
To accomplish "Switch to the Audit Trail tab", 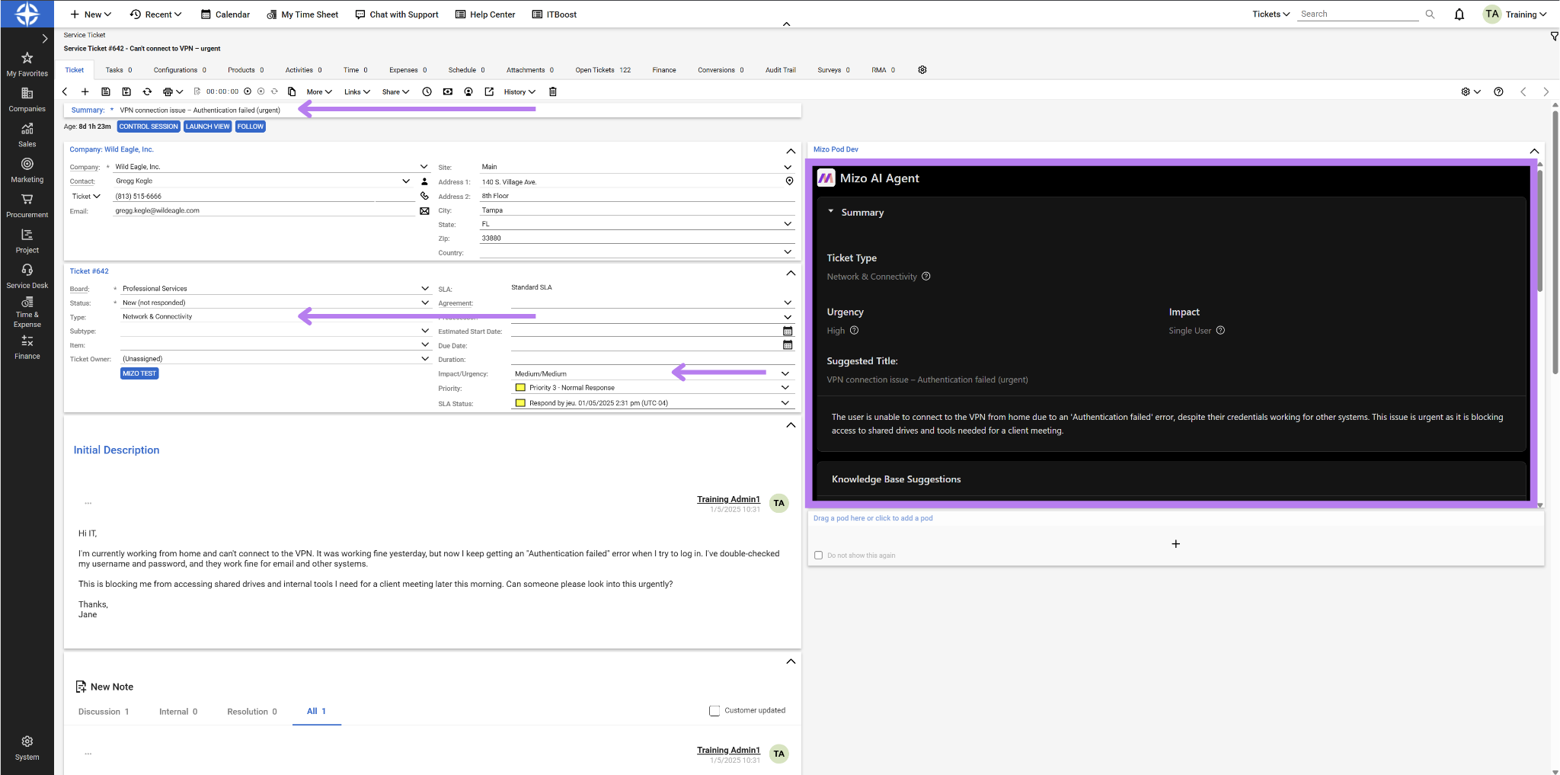I will [781, 70].
